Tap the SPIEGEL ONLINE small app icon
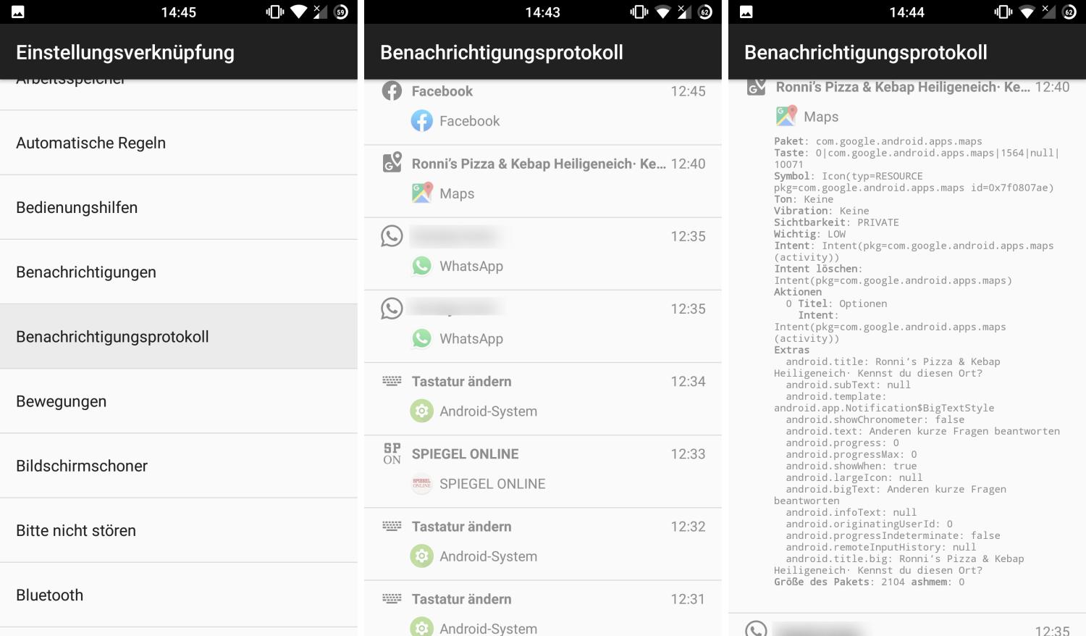 click(422, 483)
